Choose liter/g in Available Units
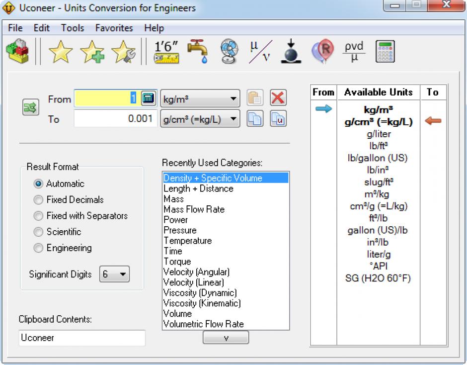 (x=379, y=254)
